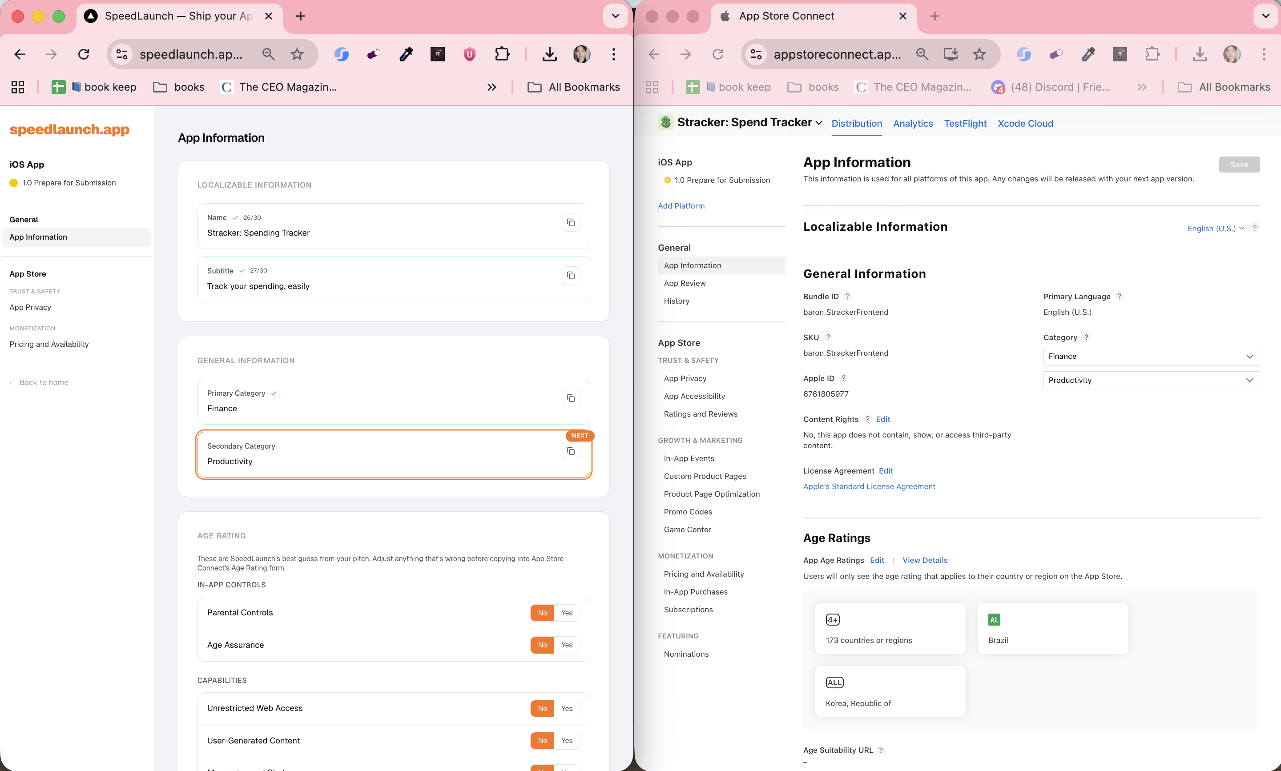Bookmark speedlaunch page with star icon
Image resolution: width=1281 pixels, height=771 pixels.
(297, 54)
